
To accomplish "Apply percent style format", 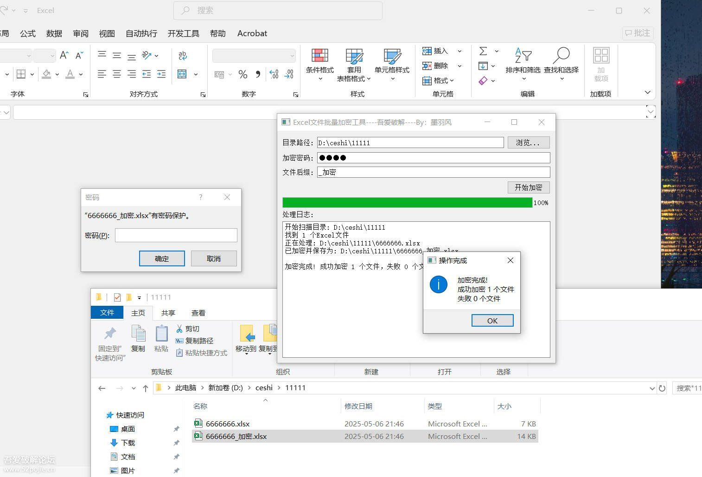I will [x=243, y=74].
